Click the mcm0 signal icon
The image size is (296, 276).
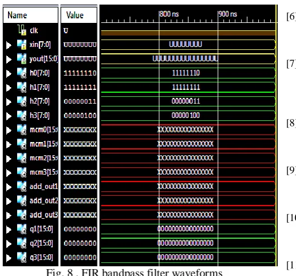(22, 130)
